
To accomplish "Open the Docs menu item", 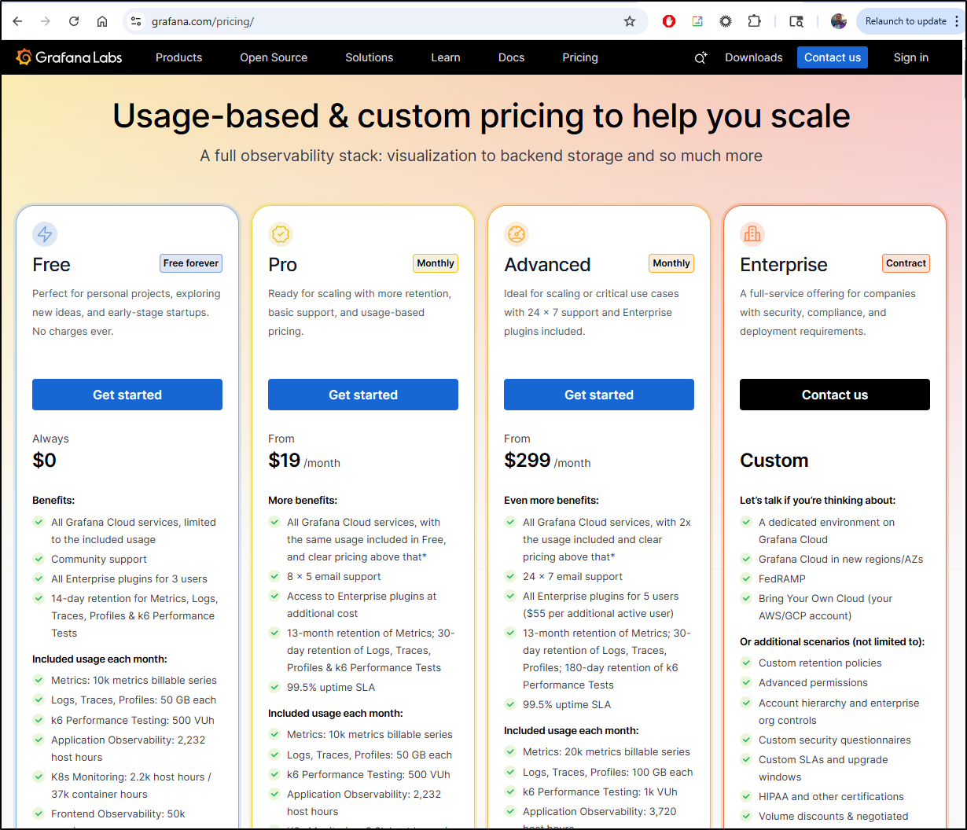I will [x=511, y=57].
